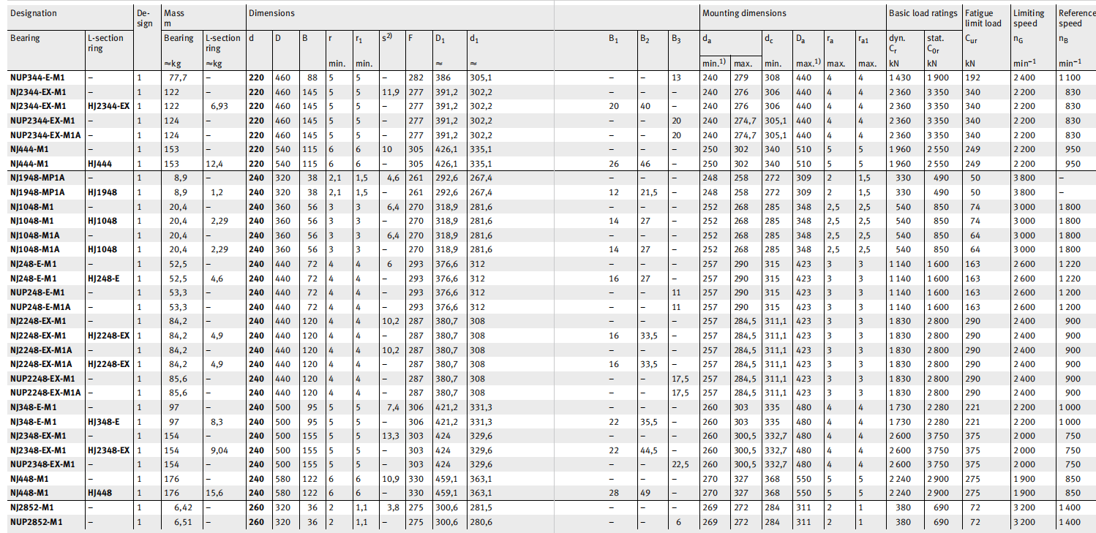Select the HJ448 L-section ring entry

pyautogui.click(x=100, y=493)
